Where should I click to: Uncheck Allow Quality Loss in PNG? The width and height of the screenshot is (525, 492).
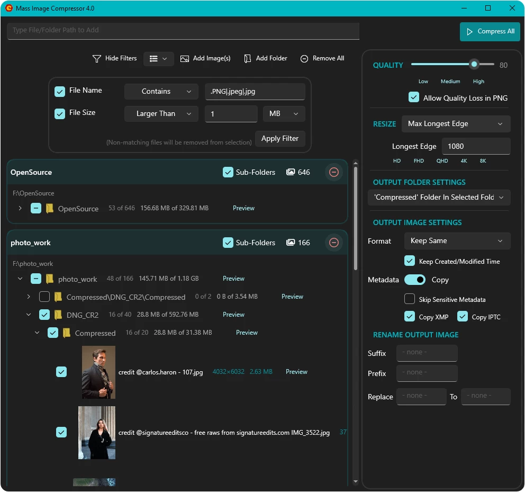pos(414,98)
